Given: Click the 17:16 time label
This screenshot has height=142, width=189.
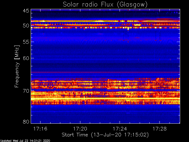Looking at the screenshot, I should [x=40, y=129].
